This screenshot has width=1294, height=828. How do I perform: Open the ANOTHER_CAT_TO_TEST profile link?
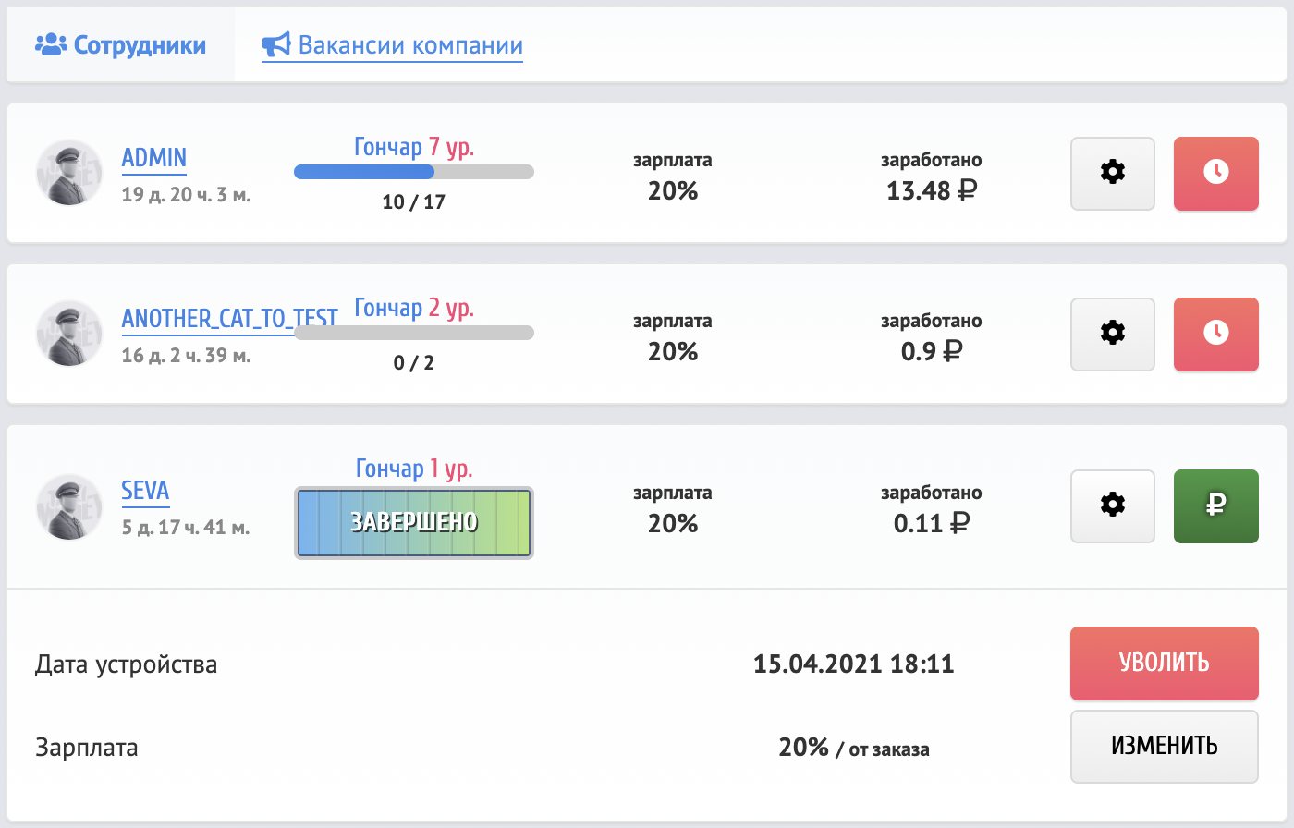click(x=230, y=319)
